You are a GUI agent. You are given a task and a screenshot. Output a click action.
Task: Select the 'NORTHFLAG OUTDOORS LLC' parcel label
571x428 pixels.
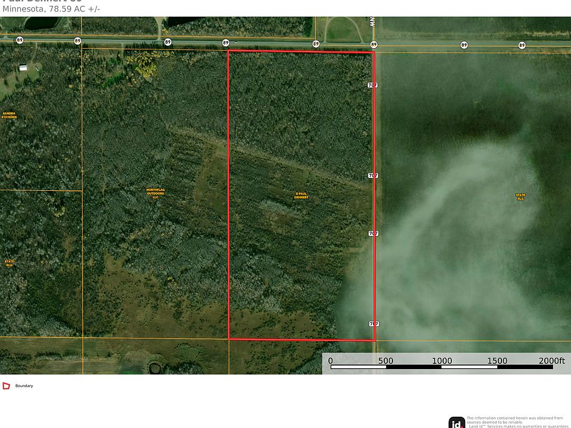coord(155,193)
